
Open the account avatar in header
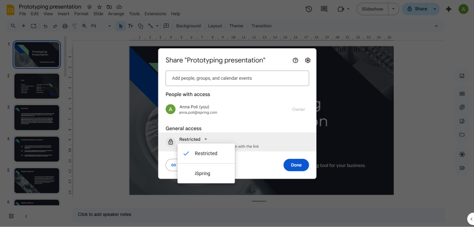(x=463, y=9)
